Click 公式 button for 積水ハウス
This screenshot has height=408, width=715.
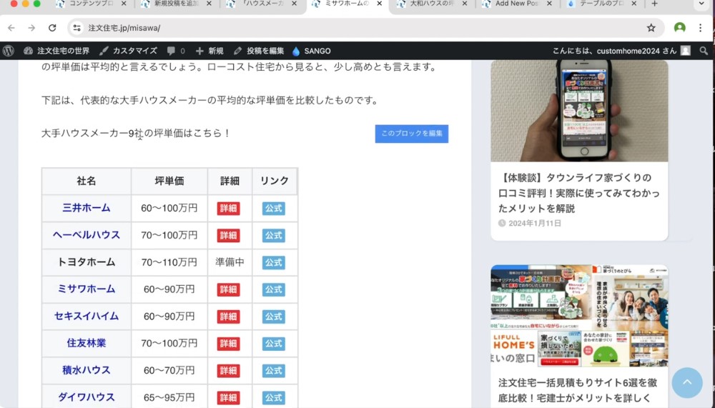[x=274, y=371]
